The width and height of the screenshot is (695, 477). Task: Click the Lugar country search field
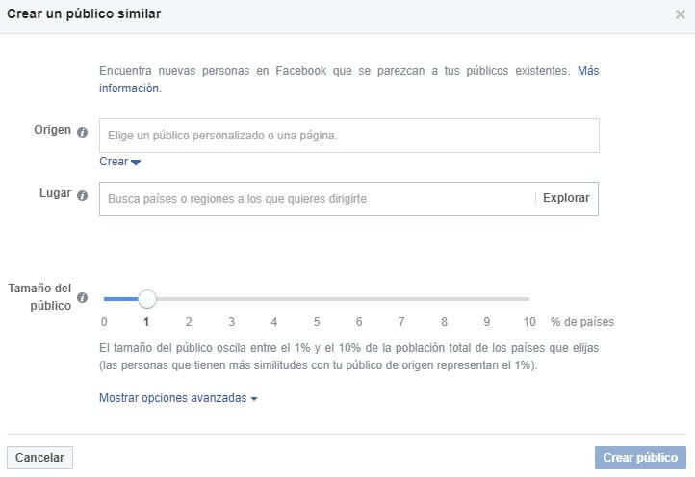click(x=316, y=199)
